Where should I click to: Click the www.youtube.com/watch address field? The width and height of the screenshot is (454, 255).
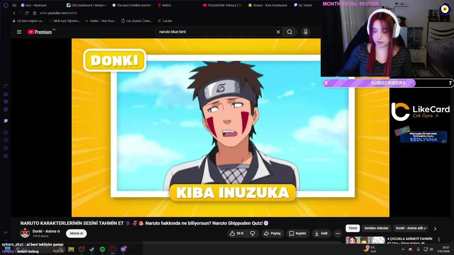click(58, 13)
